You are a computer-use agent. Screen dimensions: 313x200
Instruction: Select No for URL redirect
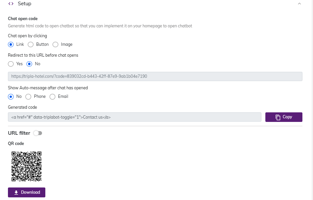[29, 64]
